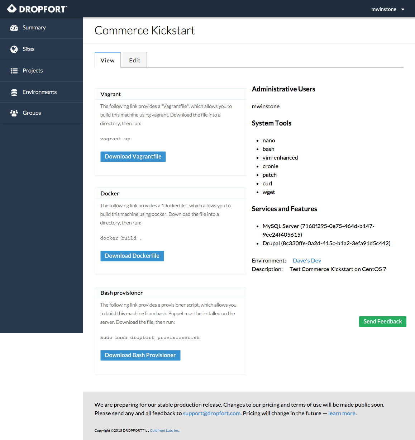Image resolution: width=415 pixels, height=440 pixels.
Task: Click the Commerce Kickstart page title
Action: coord(145,30)
